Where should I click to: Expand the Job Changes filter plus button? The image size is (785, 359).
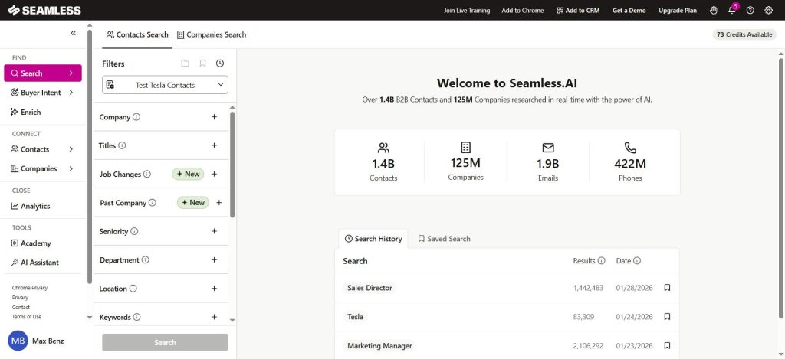point(215,174)
